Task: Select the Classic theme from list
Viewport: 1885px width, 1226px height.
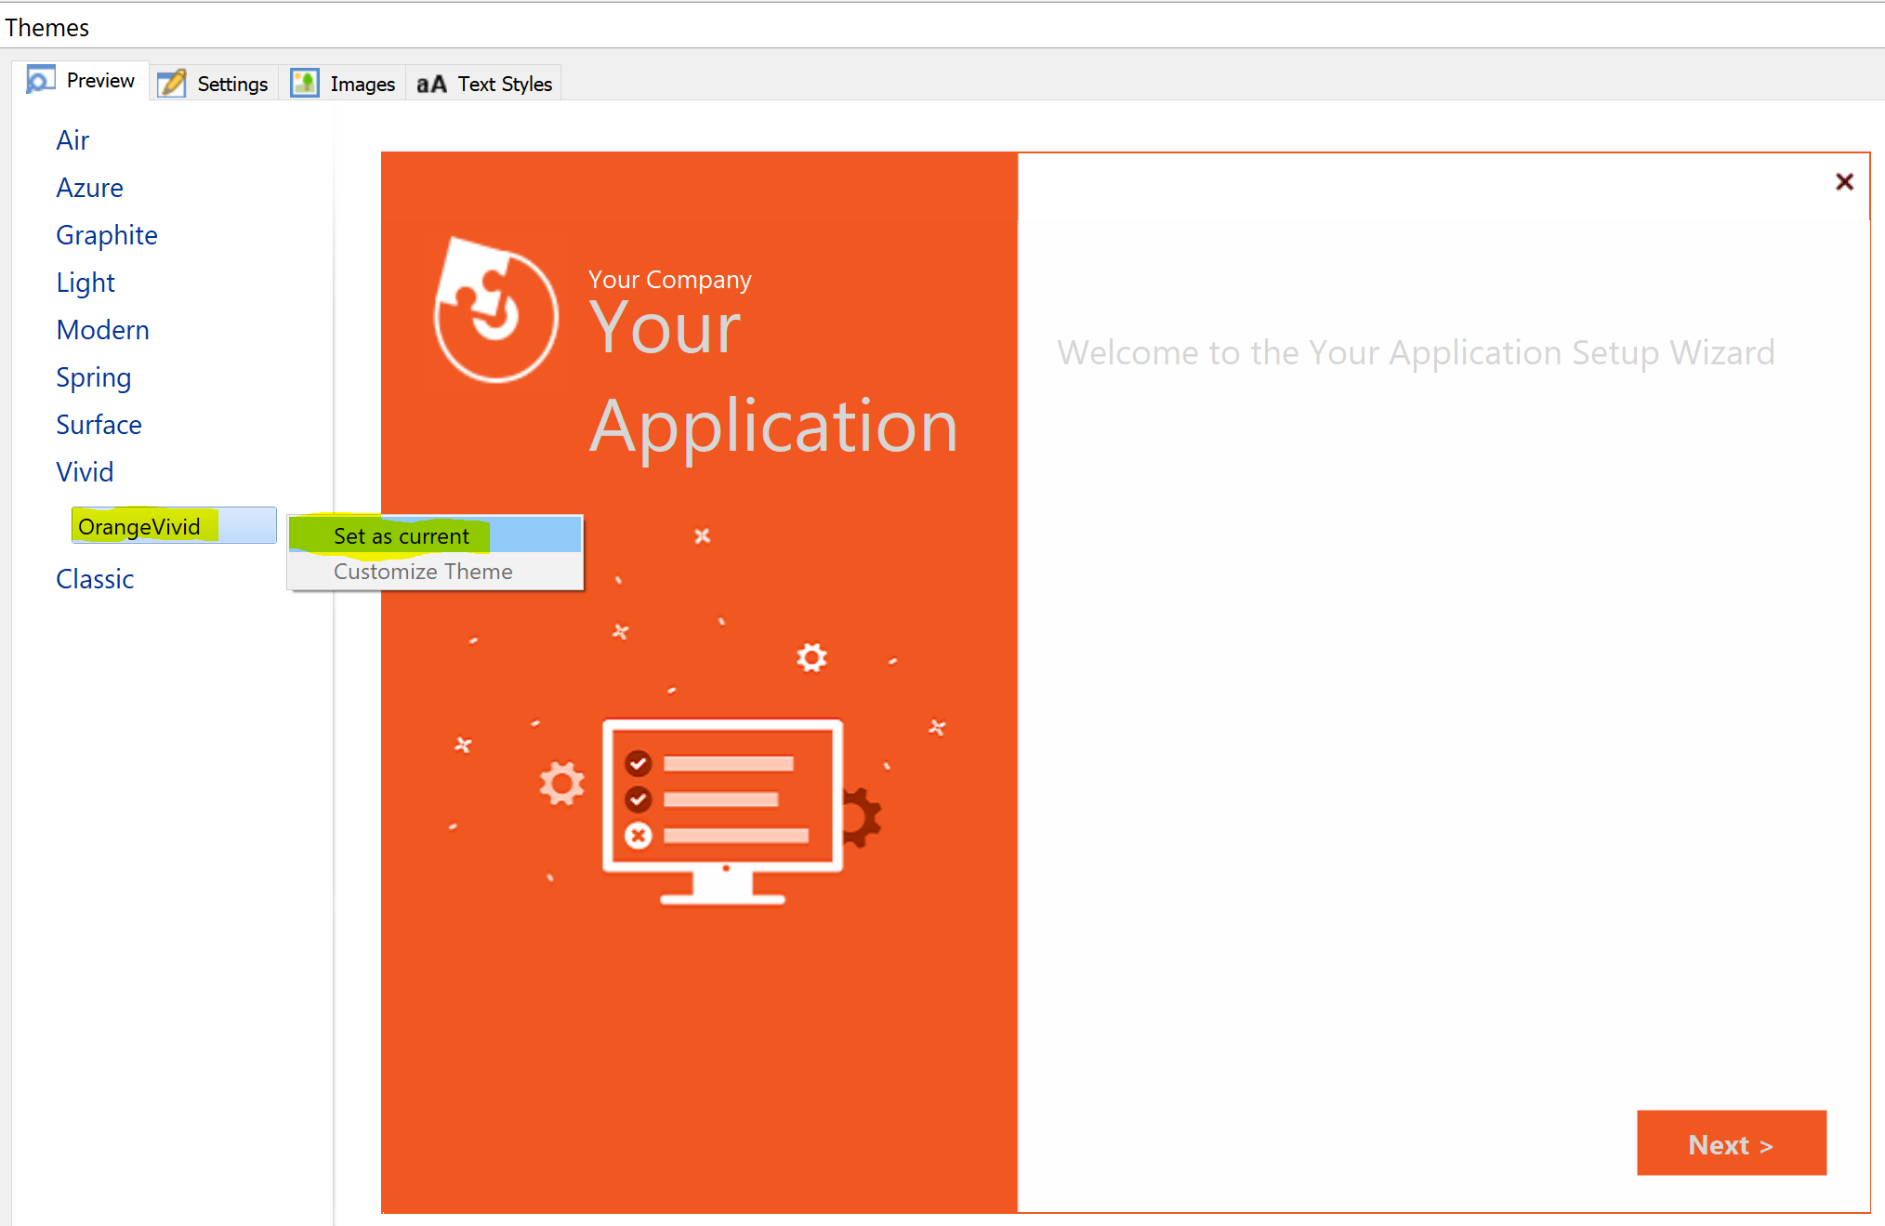Action: pos(94,577)
